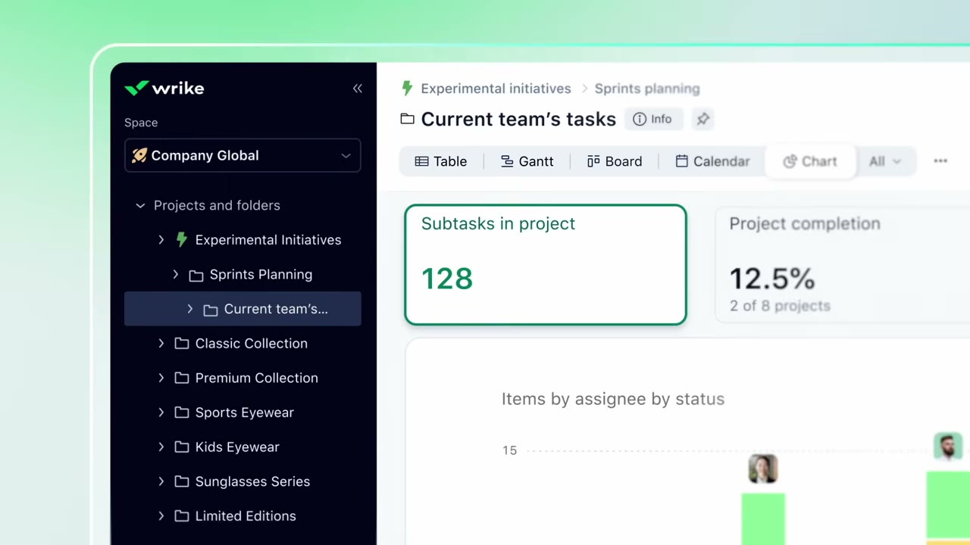Expand the Experimental Initiatives project
970x545 pixels.
pyautogui.click(x=161, y=240)
